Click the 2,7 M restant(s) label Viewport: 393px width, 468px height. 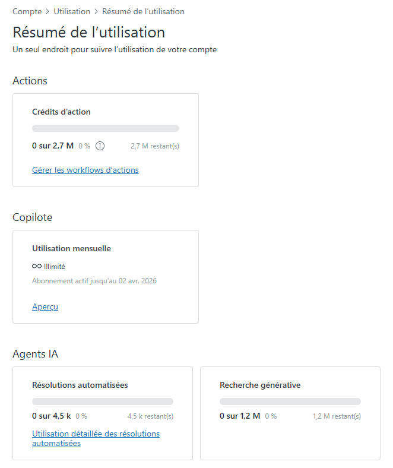[x=154, y=146]
